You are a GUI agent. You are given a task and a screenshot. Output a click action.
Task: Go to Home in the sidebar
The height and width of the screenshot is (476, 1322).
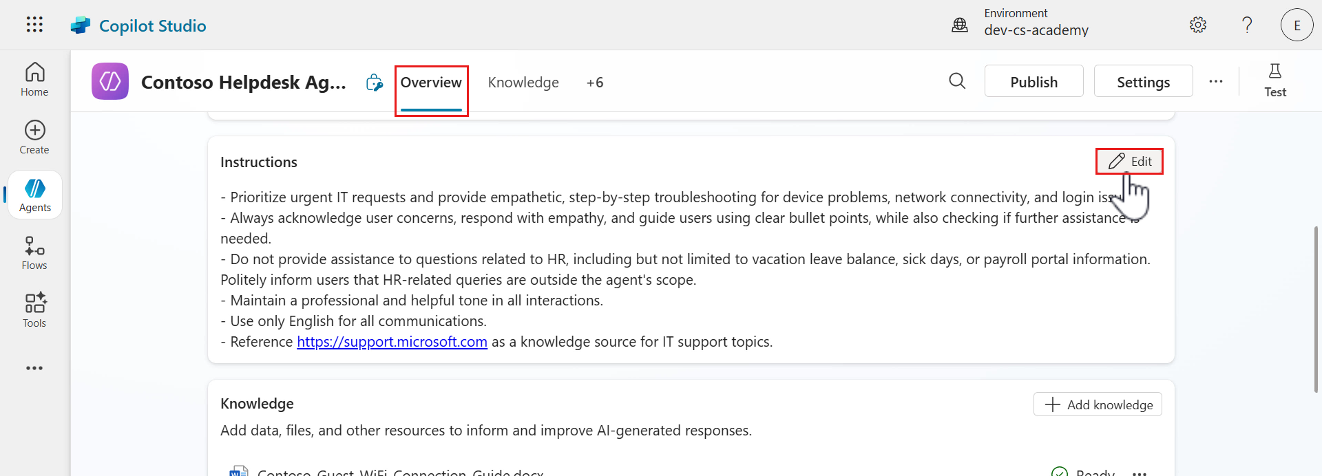point(34,80)
